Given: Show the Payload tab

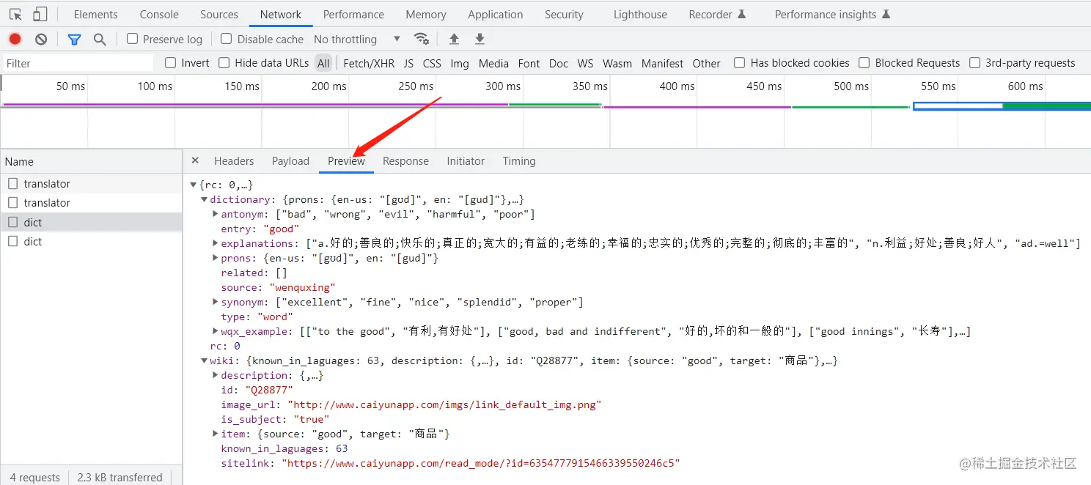Looking at the screenshot, I should (290, 161).
